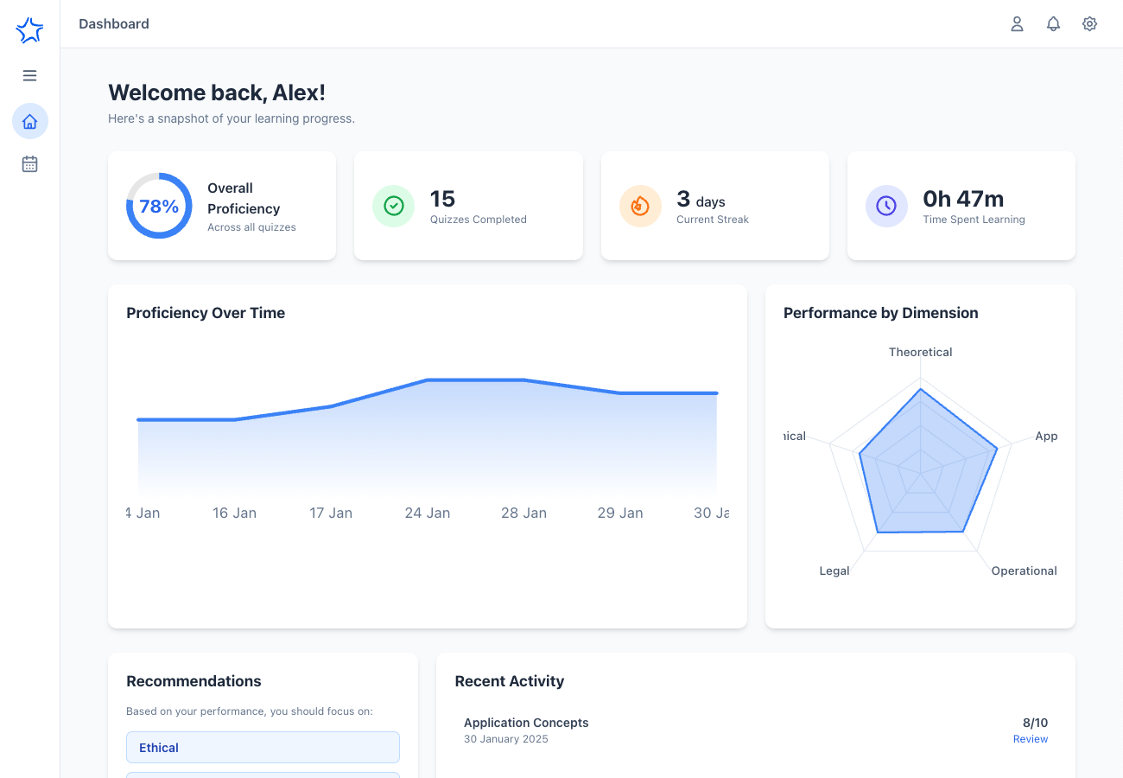
Task: Click the 78% proficiency progress ring
Action: [x=159, y=206]
